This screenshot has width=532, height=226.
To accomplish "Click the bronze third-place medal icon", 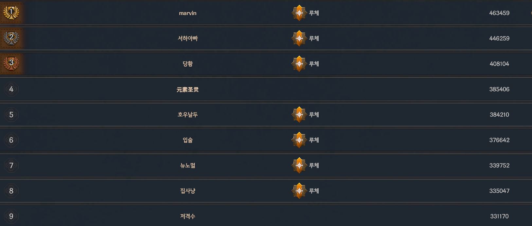I will [11, 63].
